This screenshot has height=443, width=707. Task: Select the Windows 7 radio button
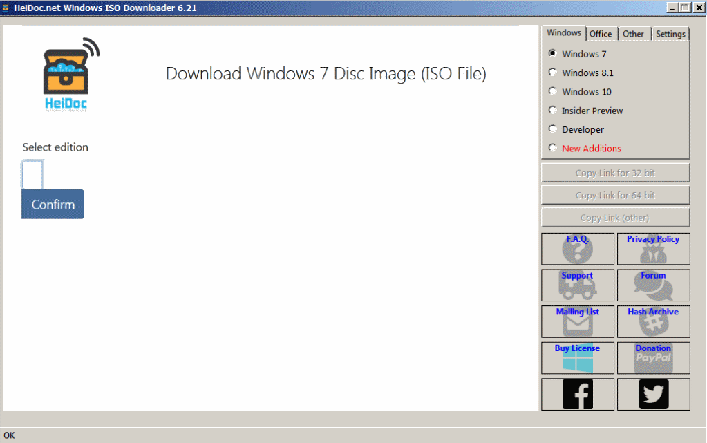(552, 53)
